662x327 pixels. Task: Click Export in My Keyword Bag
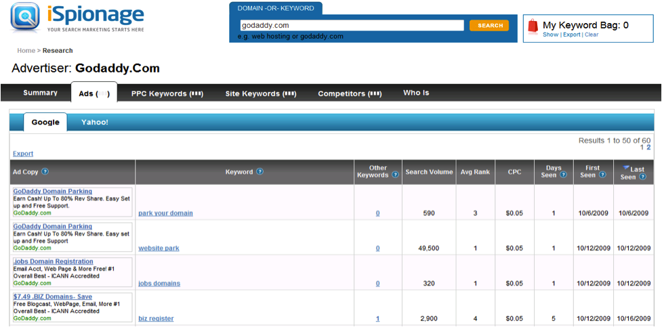[572, 35]
